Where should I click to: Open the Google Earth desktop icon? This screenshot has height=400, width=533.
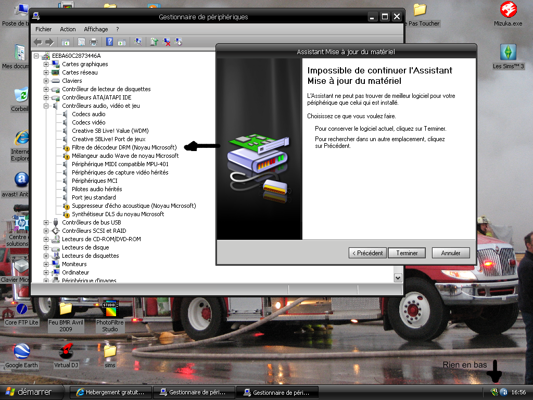coord(21,352)
